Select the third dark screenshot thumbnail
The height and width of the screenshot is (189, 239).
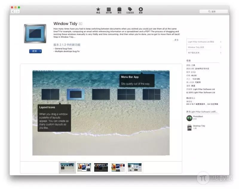tap(101, 167)
